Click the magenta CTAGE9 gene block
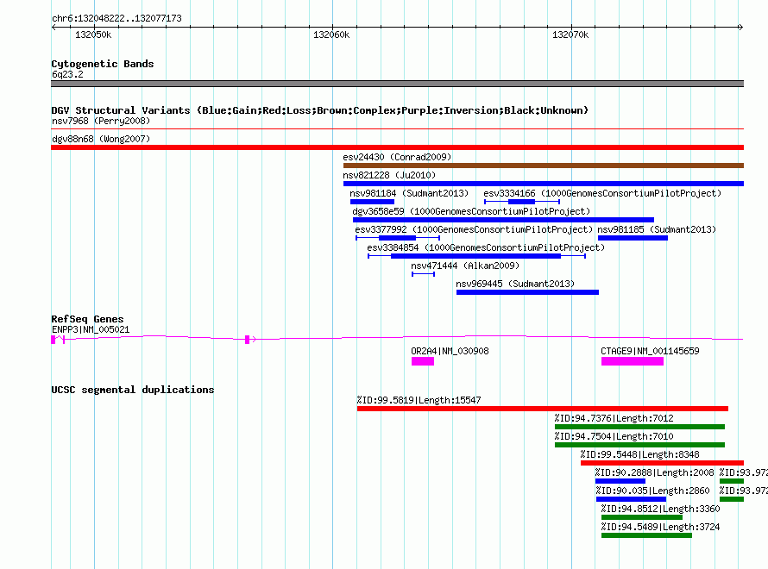This screenshot has height=569, width=768. pos(633,361)
